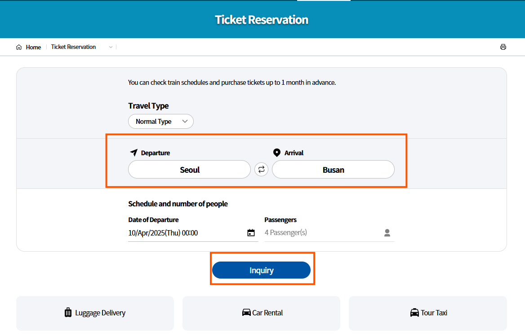Open Tour Taxi service
525x336 pixels.
(x=428, y=313)
